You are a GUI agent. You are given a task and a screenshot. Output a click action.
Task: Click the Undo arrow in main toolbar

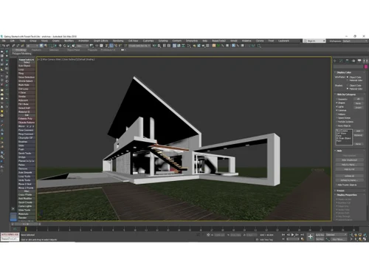4,46
